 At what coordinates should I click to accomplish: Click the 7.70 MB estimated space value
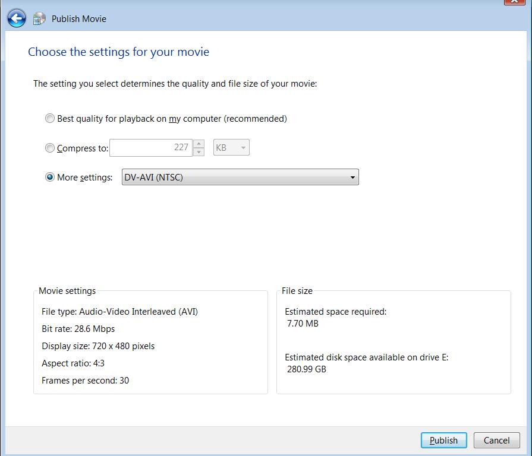tap(303, 324)
